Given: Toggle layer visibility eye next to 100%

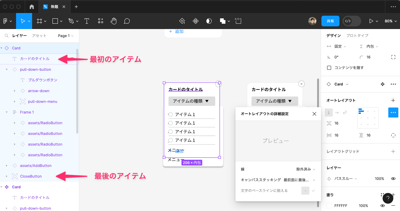Looking at the screenshot, I should click(x=393, y=179).
